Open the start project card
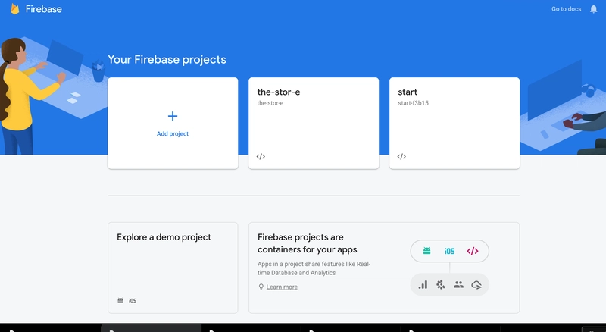This screenshot has width=606, height=332. click(x=454, y=123)
